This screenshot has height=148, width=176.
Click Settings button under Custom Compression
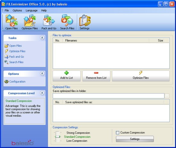click(135, 139)
